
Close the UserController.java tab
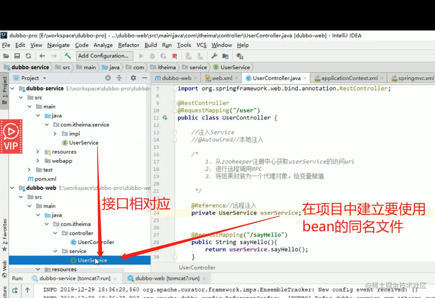(305, 78)
